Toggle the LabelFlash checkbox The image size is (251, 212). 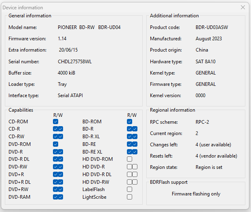[129, 189]
